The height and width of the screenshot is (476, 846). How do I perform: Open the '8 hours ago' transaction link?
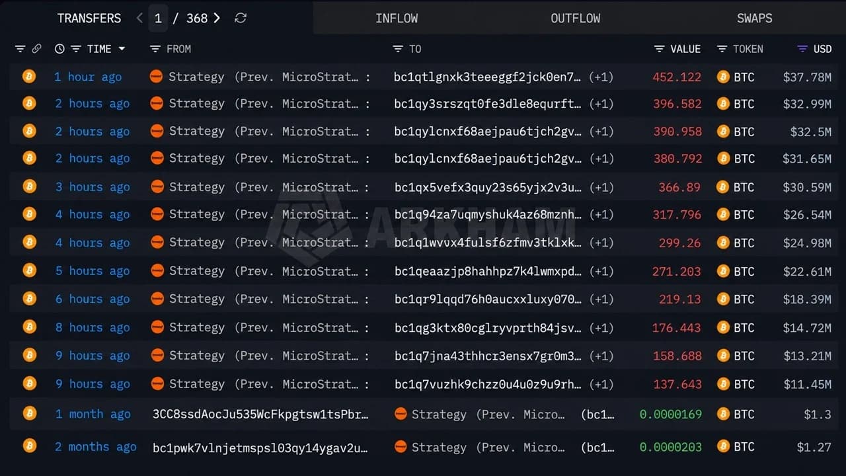pos(93,327)
